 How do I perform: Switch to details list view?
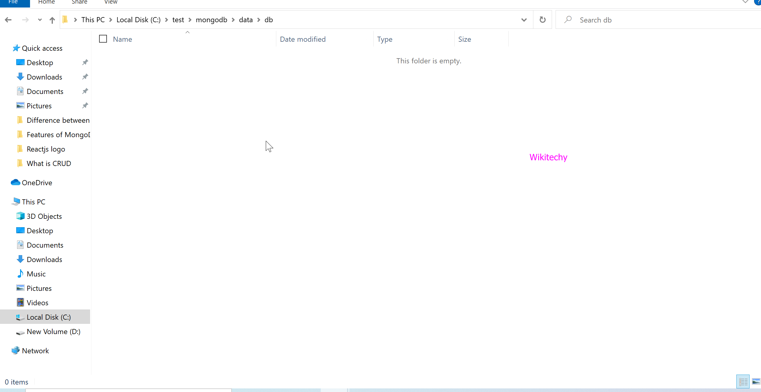pos(743,381)
